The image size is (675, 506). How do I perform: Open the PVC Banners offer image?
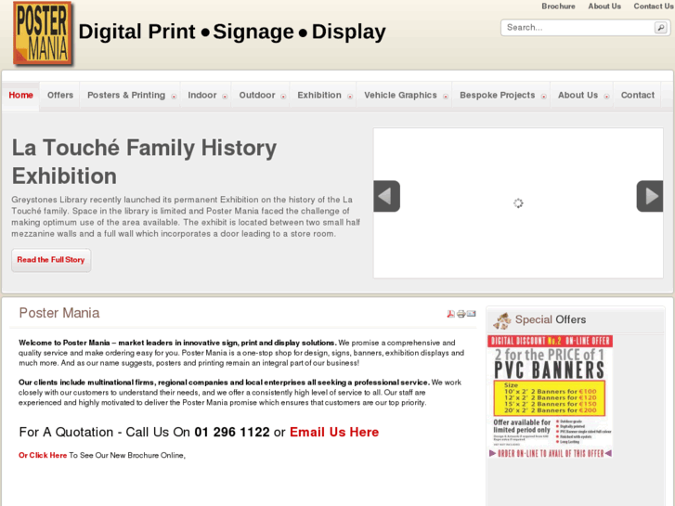[x=551, y=396]
